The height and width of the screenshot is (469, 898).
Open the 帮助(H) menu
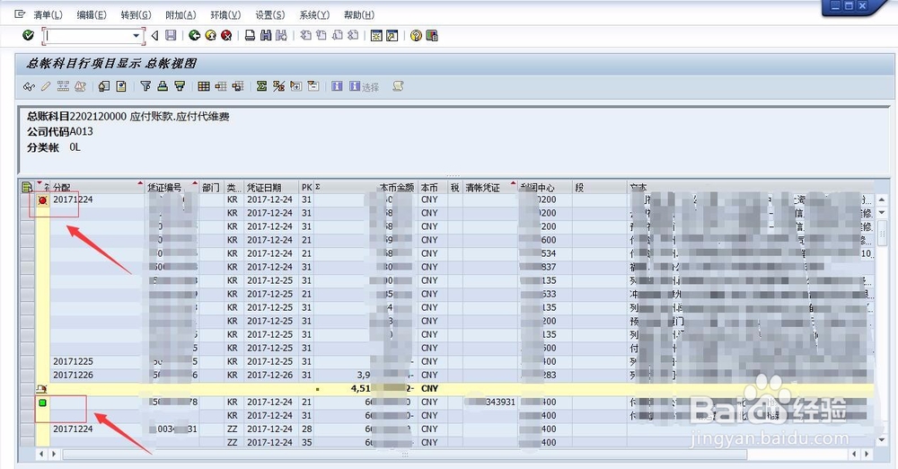[359, 15]
